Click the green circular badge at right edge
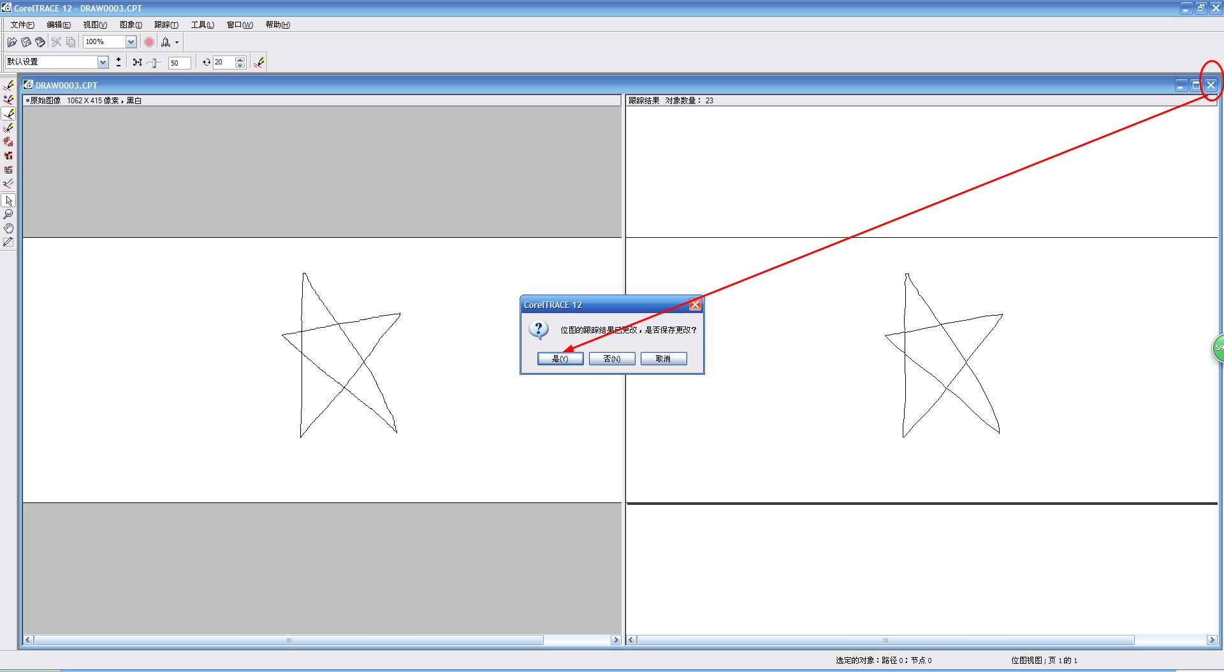 click(1218, 348)
